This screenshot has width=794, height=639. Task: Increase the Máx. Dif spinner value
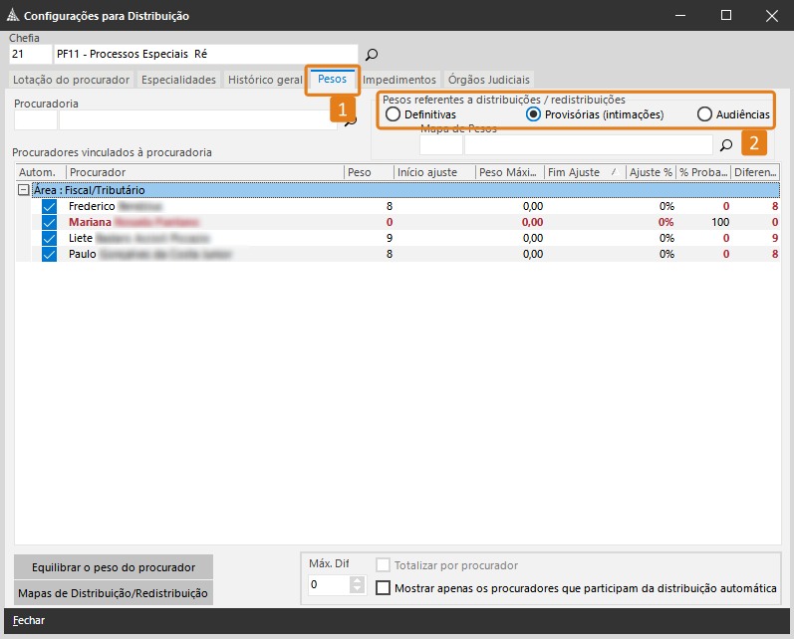(359, 580)
